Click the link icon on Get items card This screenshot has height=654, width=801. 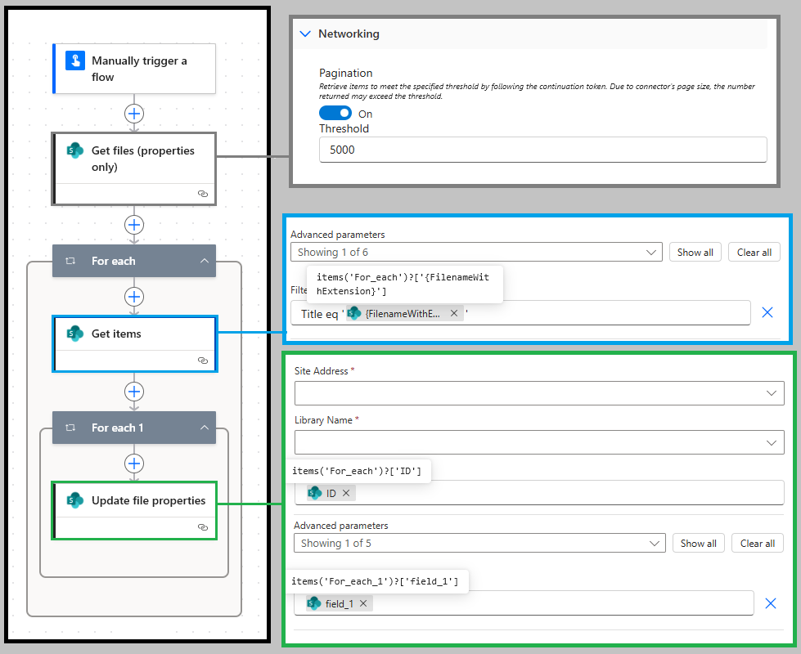click(202, 360)
